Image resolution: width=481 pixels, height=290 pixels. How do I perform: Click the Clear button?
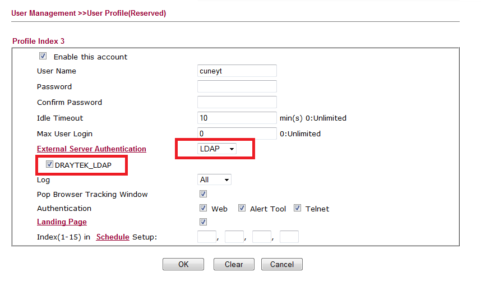(x=234, y=264)
